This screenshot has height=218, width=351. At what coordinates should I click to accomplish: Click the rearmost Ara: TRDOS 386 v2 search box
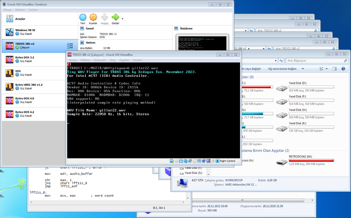(x=287, y=30)
